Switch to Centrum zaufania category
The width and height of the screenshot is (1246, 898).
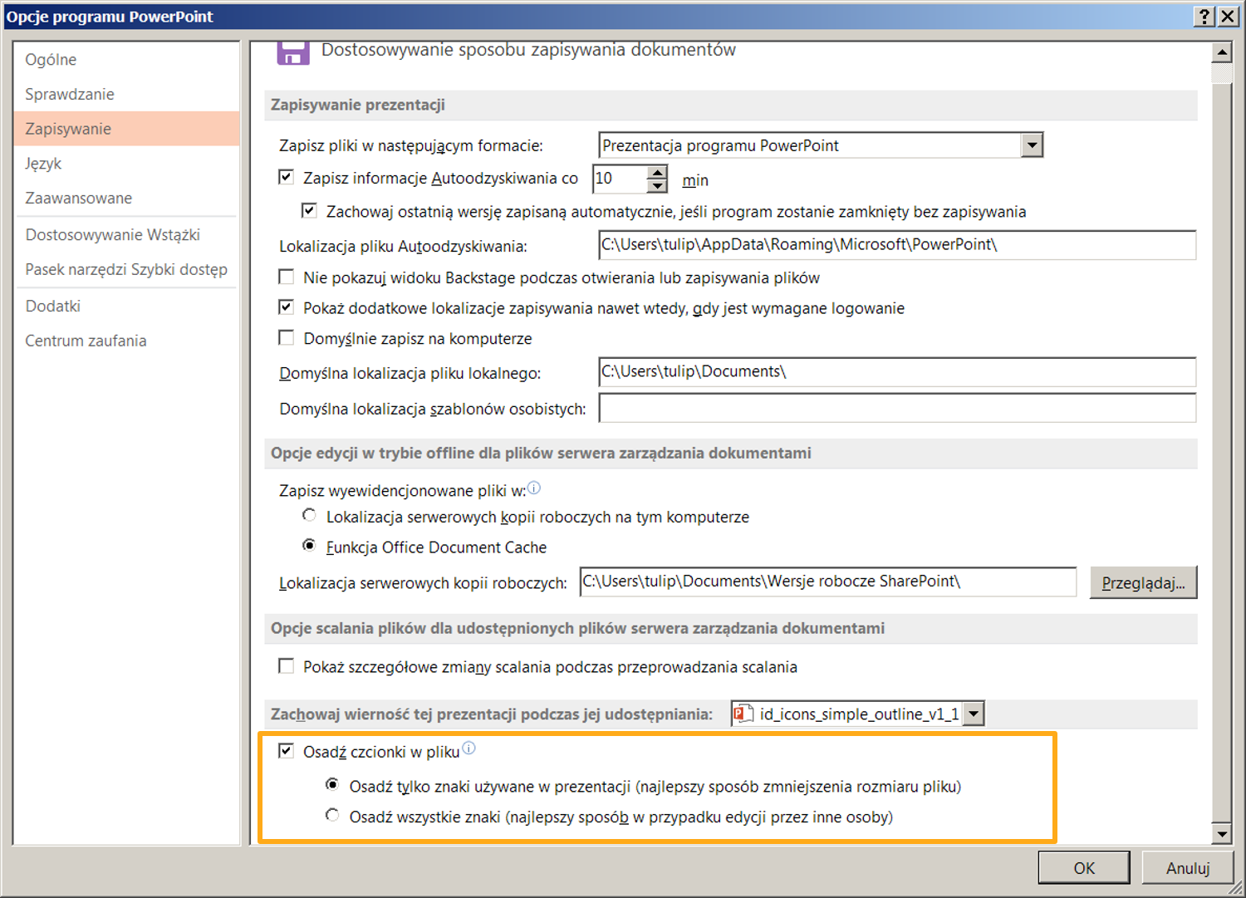tap(86, 341)
